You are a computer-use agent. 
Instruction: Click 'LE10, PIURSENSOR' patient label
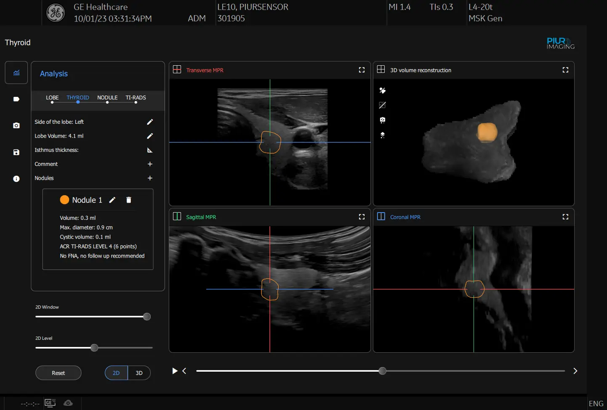(253, 7)
